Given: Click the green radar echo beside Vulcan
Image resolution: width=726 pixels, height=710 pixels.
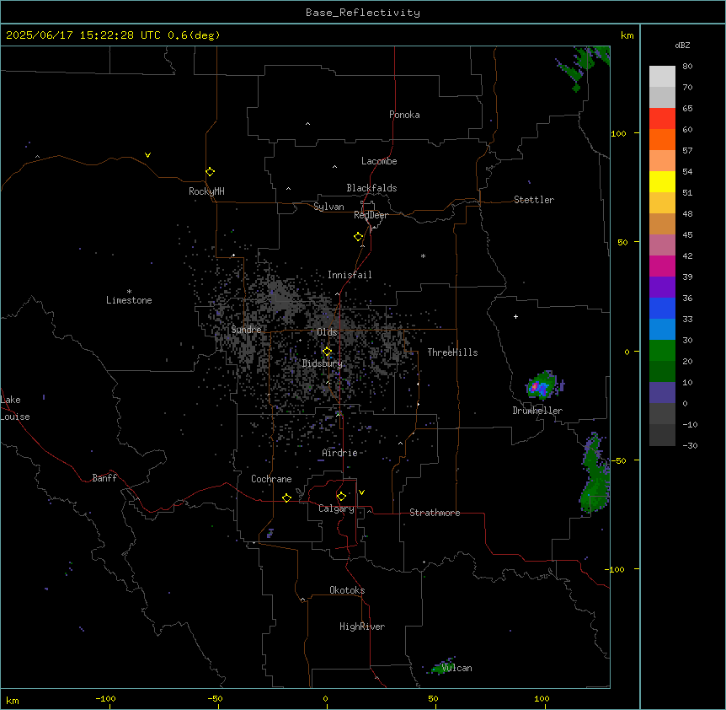Looking at the screenshot, I should pyautogui.click(x=440, y=666).
